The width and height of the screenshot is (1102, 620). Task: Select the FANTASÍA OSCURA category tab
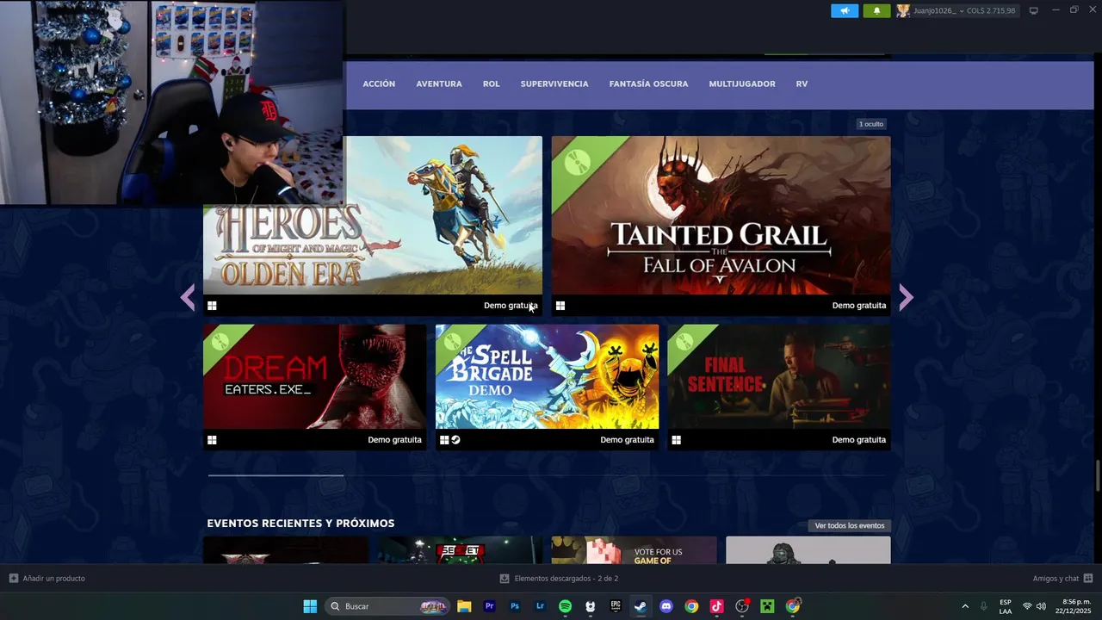[x=648, y=84]
